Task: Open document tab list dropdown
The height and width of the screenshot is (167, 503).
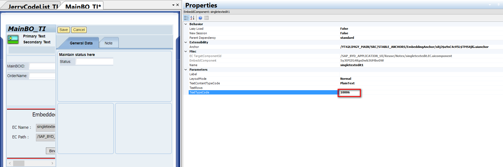Action: tap(173, 5)
